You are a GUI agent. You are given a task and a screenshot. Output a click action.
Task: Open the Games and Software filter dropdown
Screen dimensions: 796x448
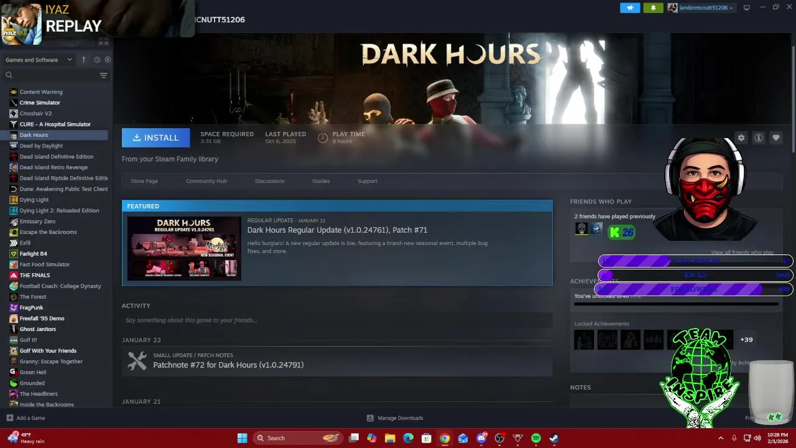click(x=39, y=60)
